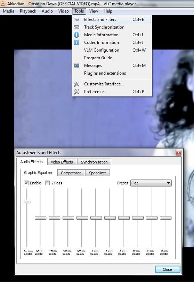Image resolution: width=194 pixels, height=282 pixels.
Task: Open the Preset dropdown showing Flat
Action: tap(151, 183)
